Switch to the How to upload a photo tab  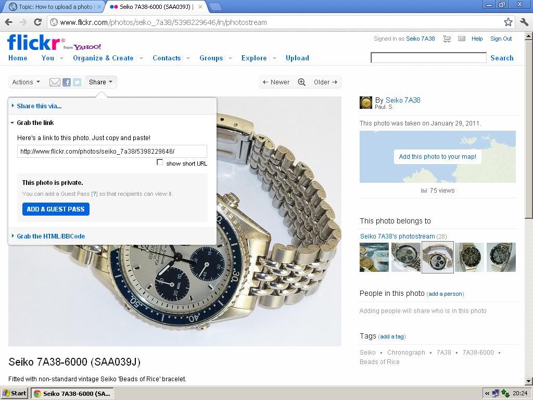point(55,7)
